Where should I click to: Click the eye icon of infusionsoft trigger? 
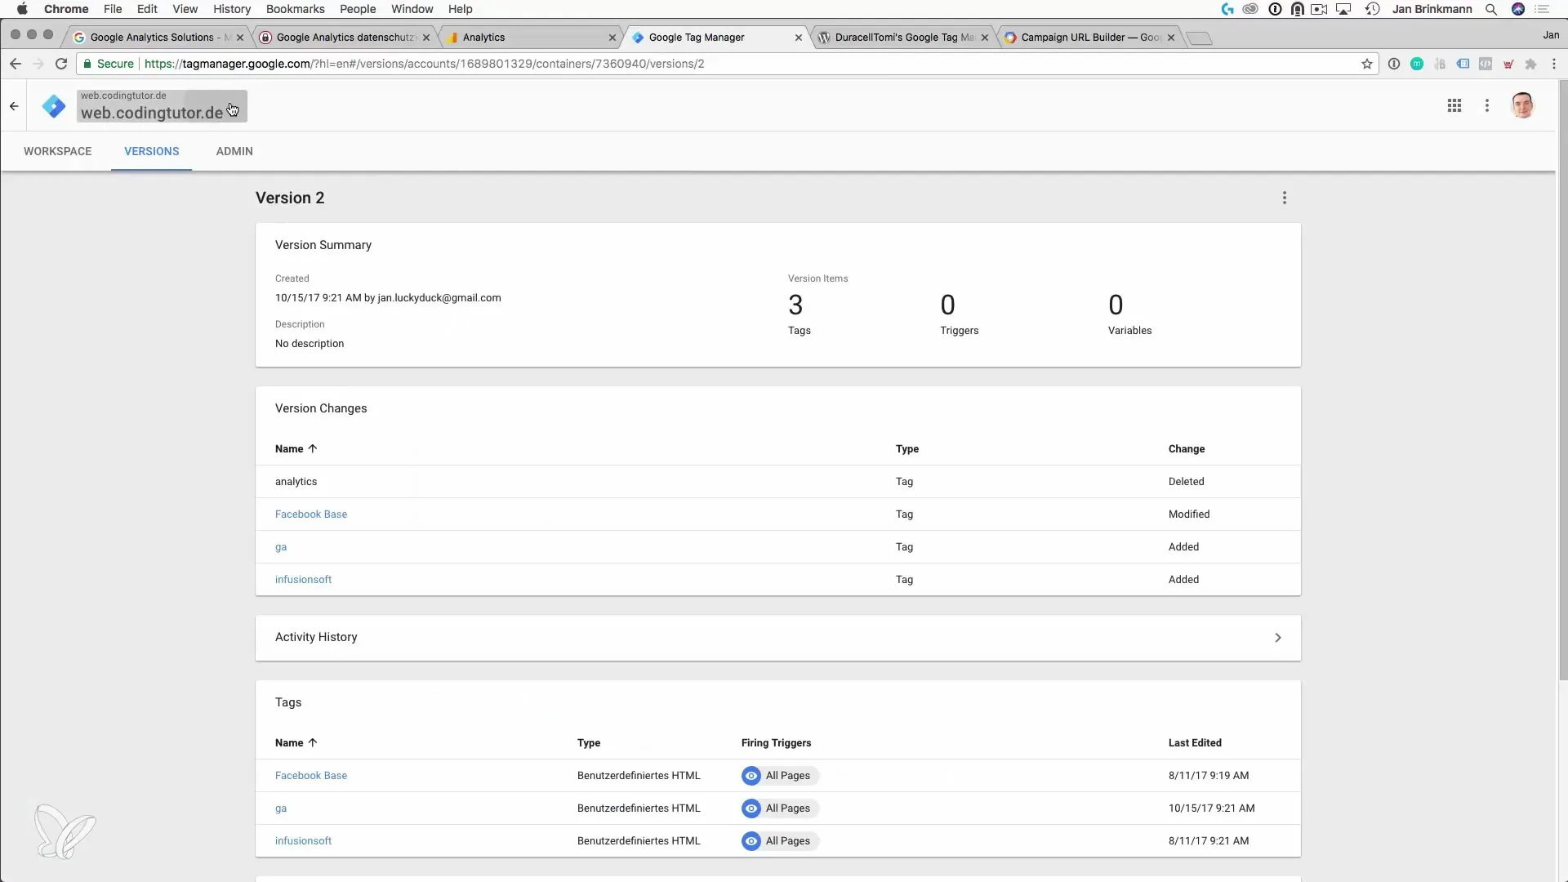pos(751,841)
